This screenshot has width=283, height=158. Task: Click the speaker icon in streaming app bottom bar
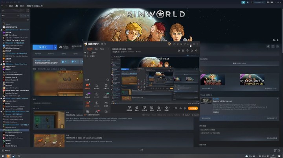166,108
